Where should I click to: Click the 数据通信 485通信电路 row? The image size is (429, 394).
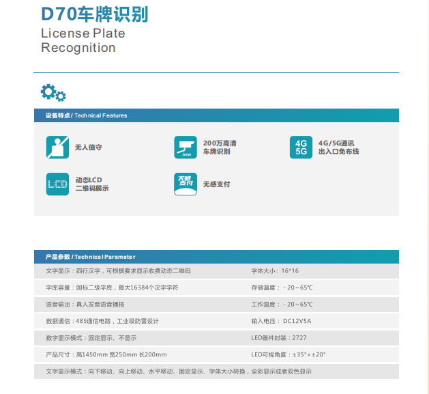[102, 321]
